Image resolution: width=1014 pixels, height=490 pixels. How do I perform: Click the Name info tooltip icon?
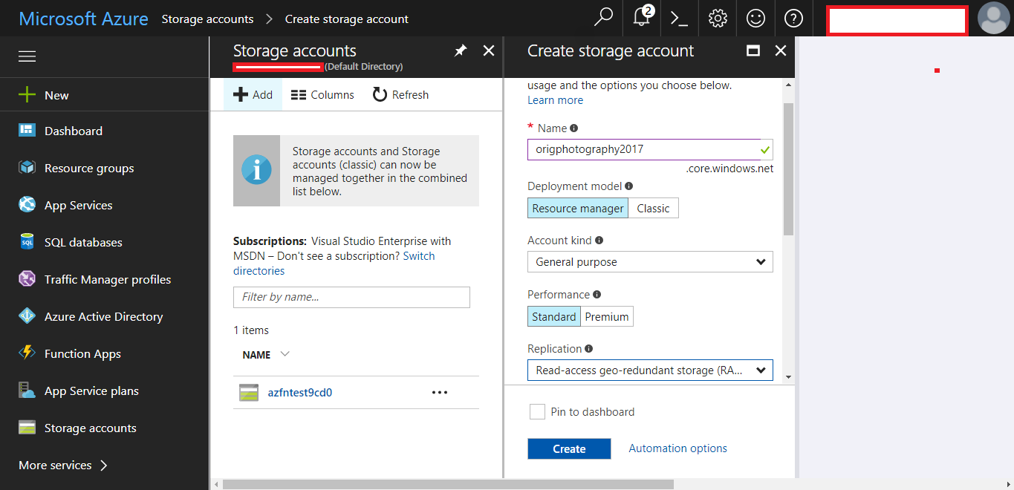(574, 128)
